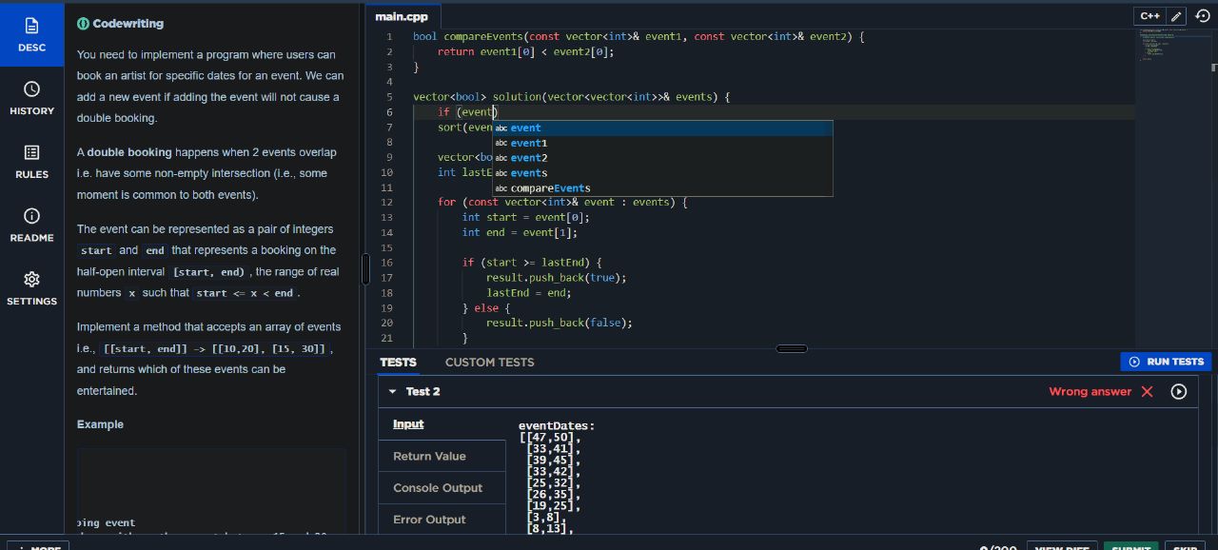Click the red X next to Wrong answer

(1147, 391)
